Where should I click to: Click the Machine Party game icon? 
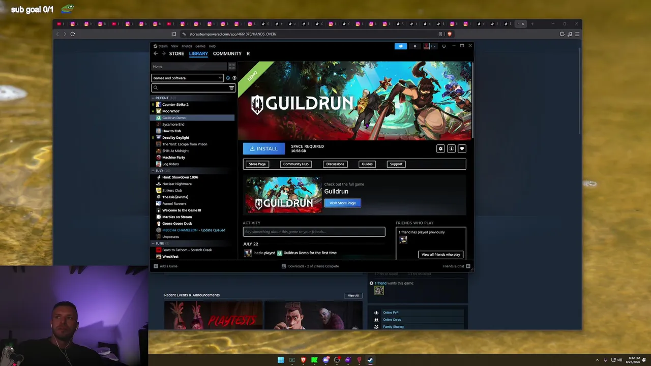coord(159,157)
